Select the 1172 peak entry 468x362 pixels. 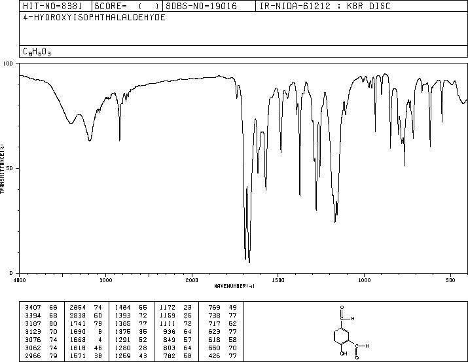point(175,308)
